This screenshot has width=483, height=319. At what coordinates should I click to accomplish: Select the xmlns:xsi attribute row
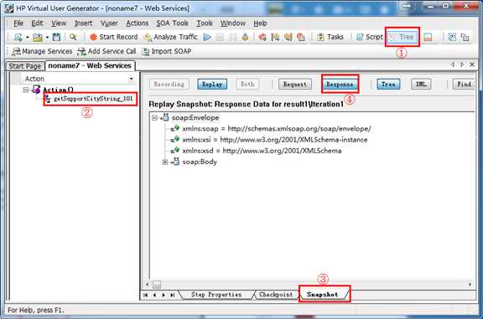(274, 140)
